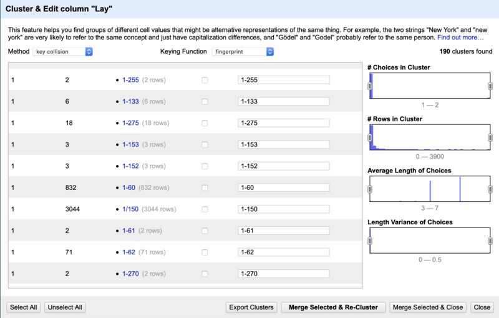The image size is (499, 318).
Task: Edit the new cell value field showing 1-61
Action: pos(284,231)
